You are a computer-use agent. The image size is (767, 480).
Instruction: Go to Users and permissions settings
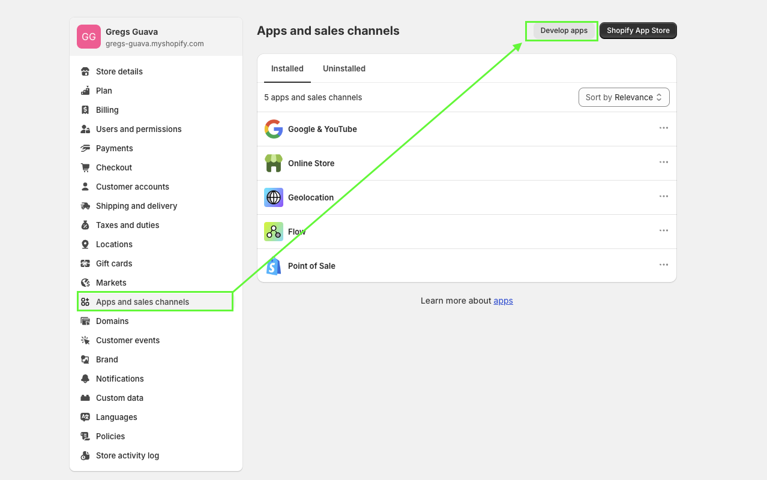point(156,129)
